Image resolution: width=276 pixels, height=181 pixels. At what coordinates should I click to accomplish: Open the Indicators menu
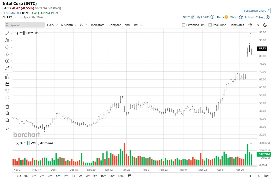[x=97, y=25]
